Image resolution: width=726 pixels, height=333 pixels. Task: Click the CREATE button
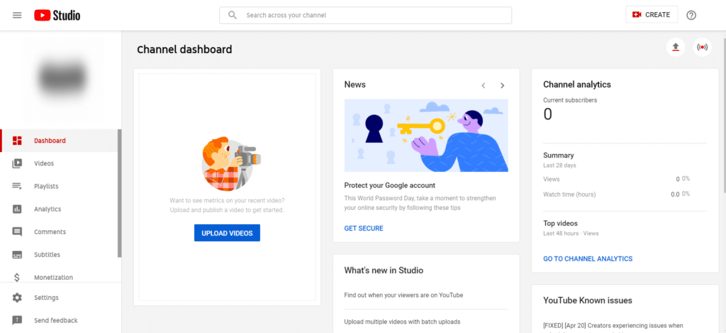tap(652, 15)
